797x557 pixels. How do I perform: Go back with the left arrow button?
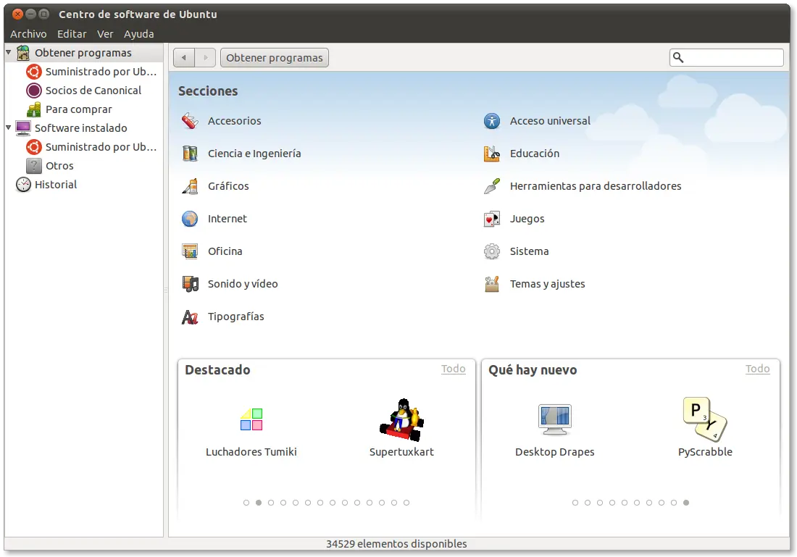coord(184,57)
